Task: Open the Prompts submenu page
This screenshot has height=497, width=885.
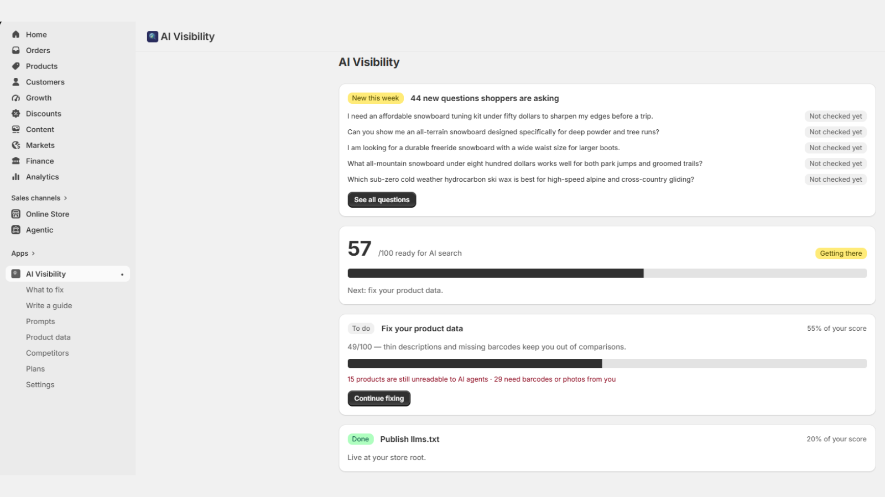Action: (40, 321)
